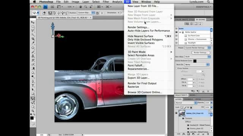Click the Zoom magnifier in the application bar
243x136 pixels.
86,7
